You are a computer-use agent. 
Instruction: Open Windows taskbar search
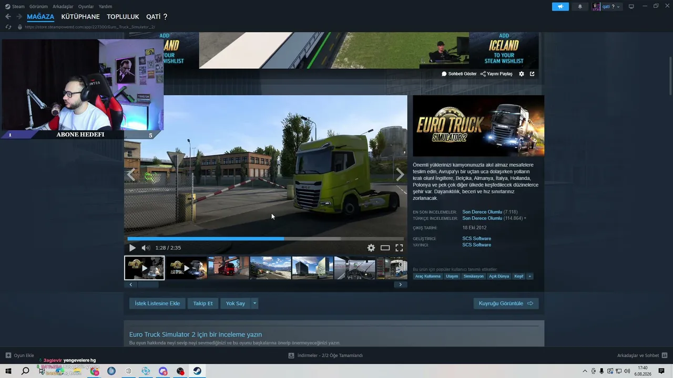(x=25, y=371)
